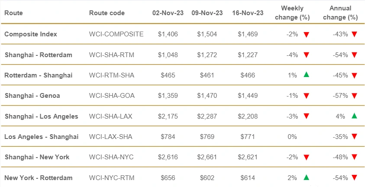Click red down arrow for Composite Index weekly change
365x187 pixels.
(307, 35)
